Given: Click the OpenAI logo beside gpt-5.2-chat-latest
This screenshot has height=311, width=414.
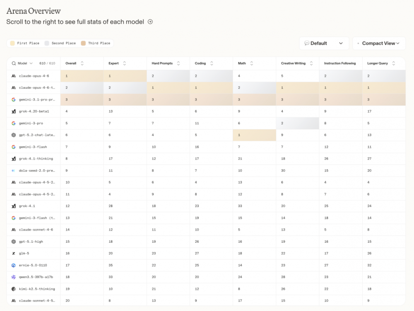Looking at the screenshot, I should 14,135.
